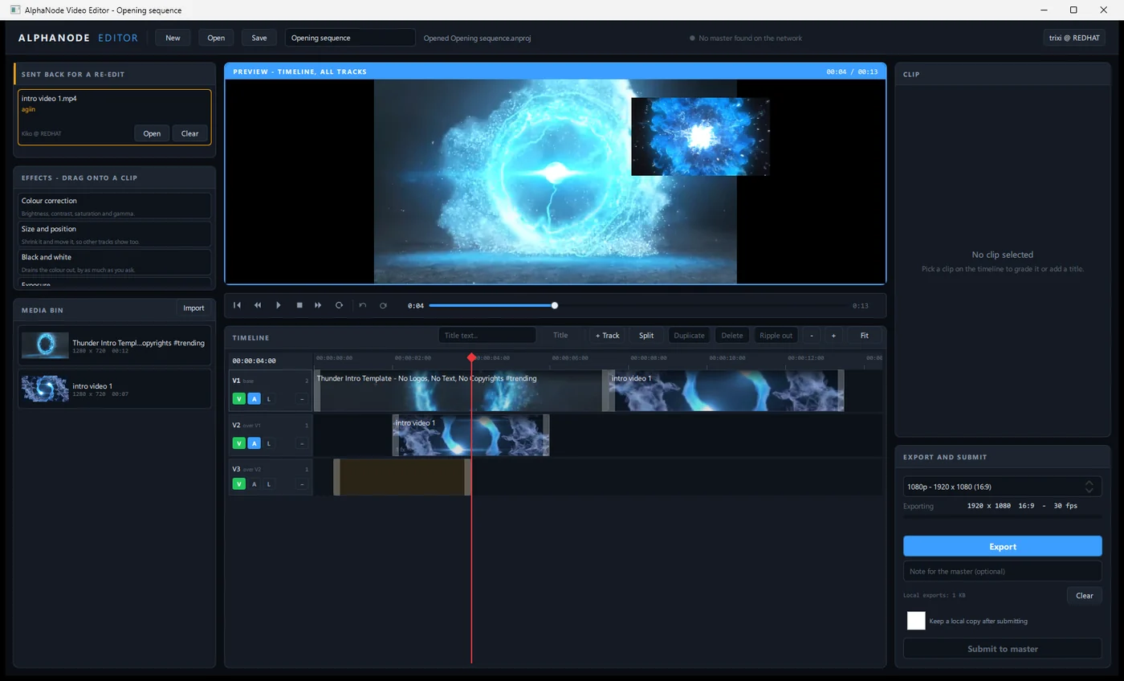Click timecode display 00:00:04:00
This screenshot has width=1124, height=681.
pos(254,361)
